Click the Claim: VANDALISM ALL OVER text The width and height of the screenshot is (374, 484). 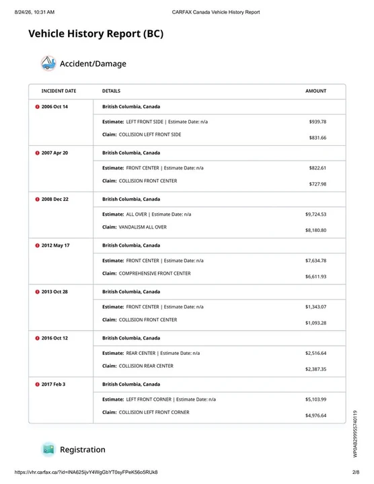[x=135, y=227]
